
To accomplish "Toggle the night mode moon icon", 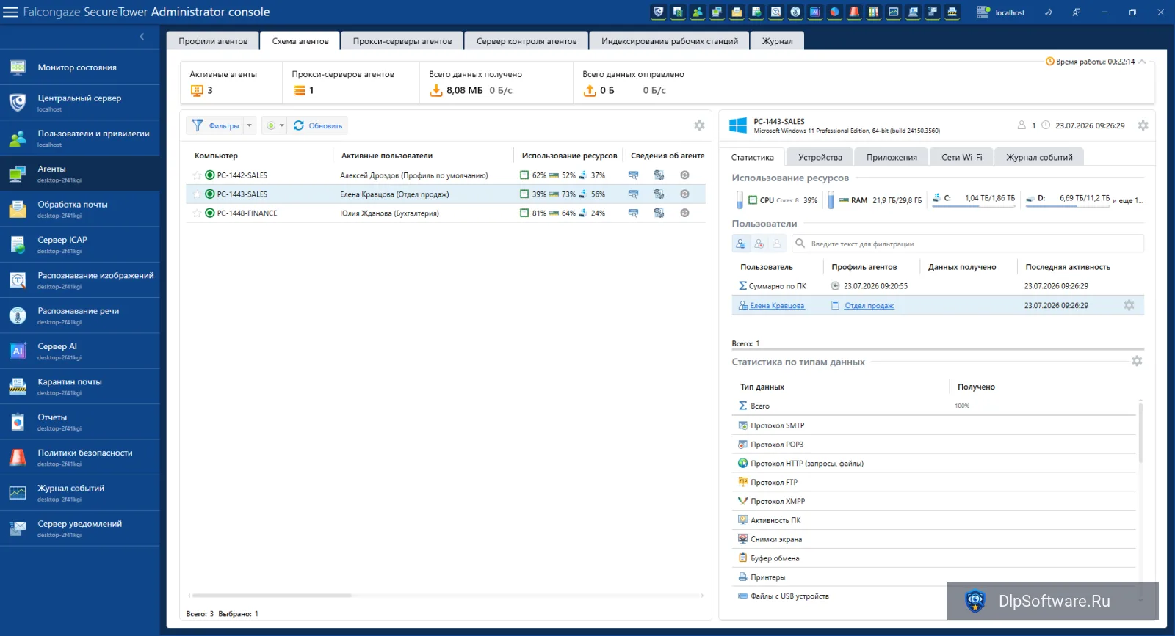I will click(1048, 12).
